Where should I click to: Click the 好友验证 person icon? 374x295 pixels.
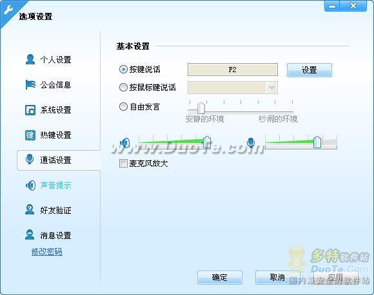30,210
